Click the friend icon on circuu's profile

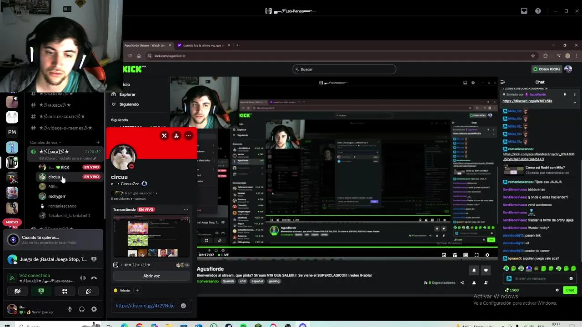(x=176, y=136)
